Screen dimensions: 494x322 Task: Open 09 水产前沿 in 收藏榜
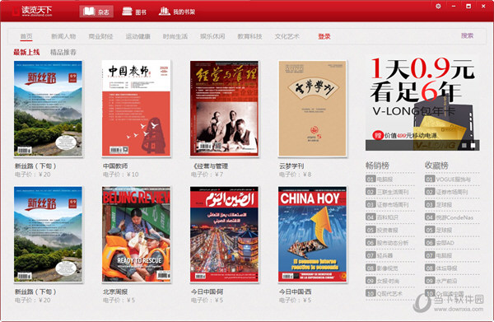coord(441,281)
